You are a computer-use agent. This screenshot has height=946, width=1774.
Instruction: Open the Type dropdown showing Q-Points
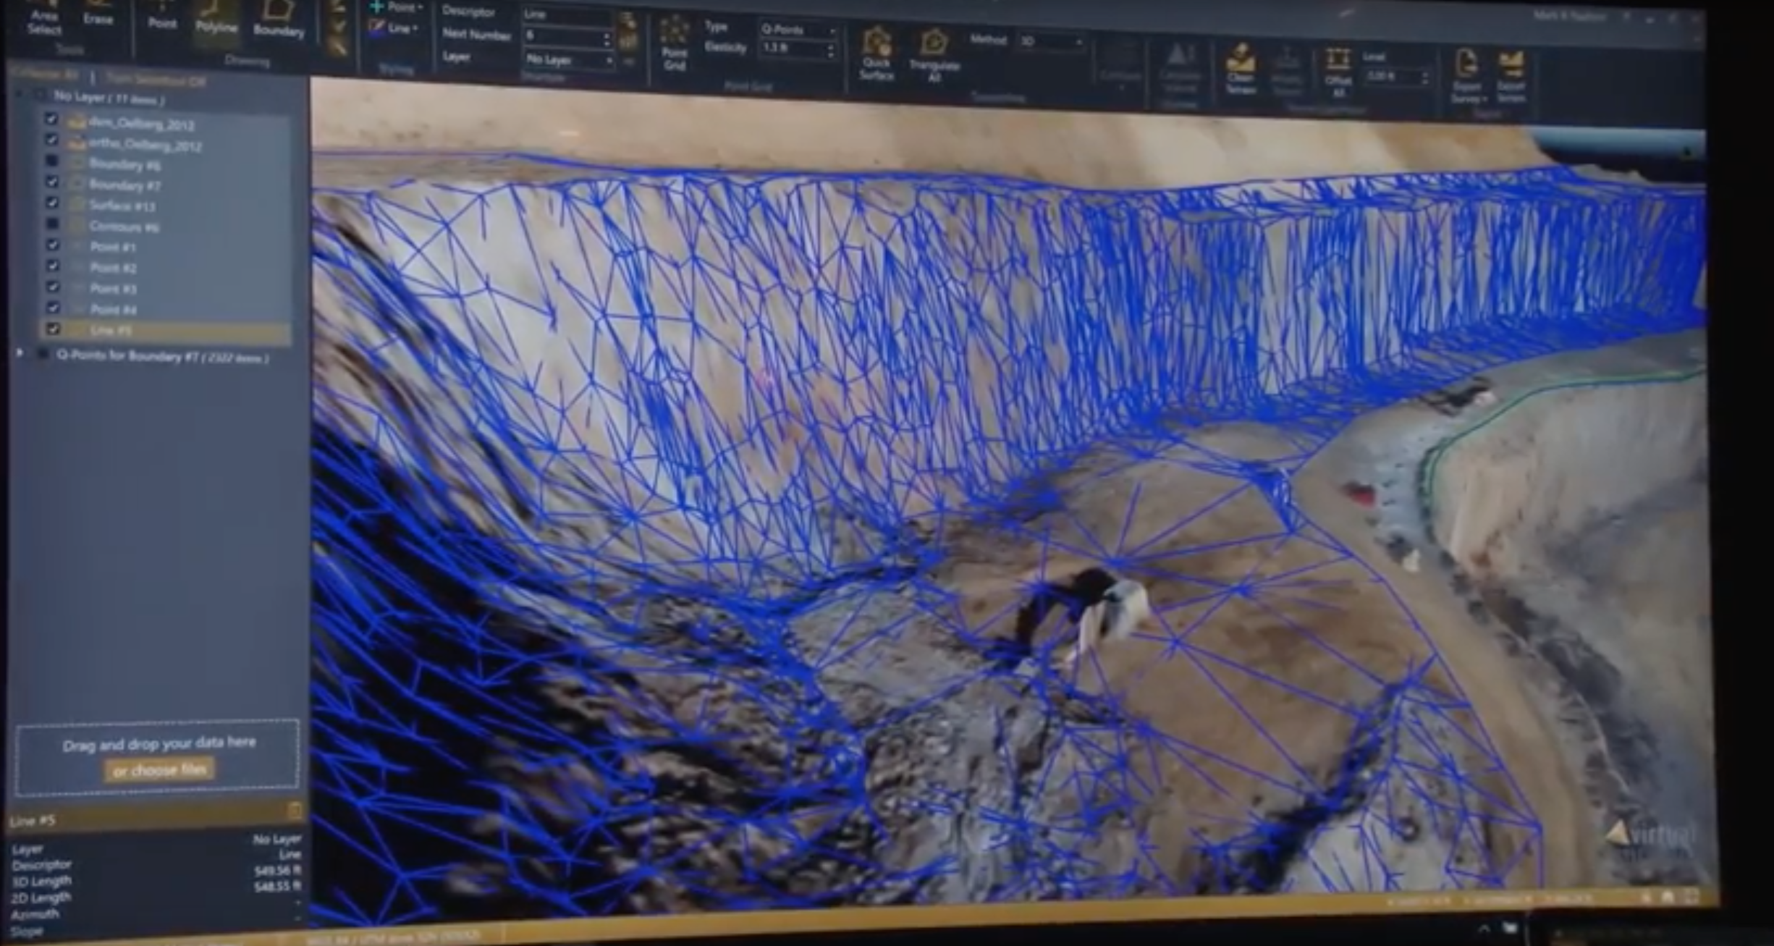pyautogui.click(x=798, y=30)
